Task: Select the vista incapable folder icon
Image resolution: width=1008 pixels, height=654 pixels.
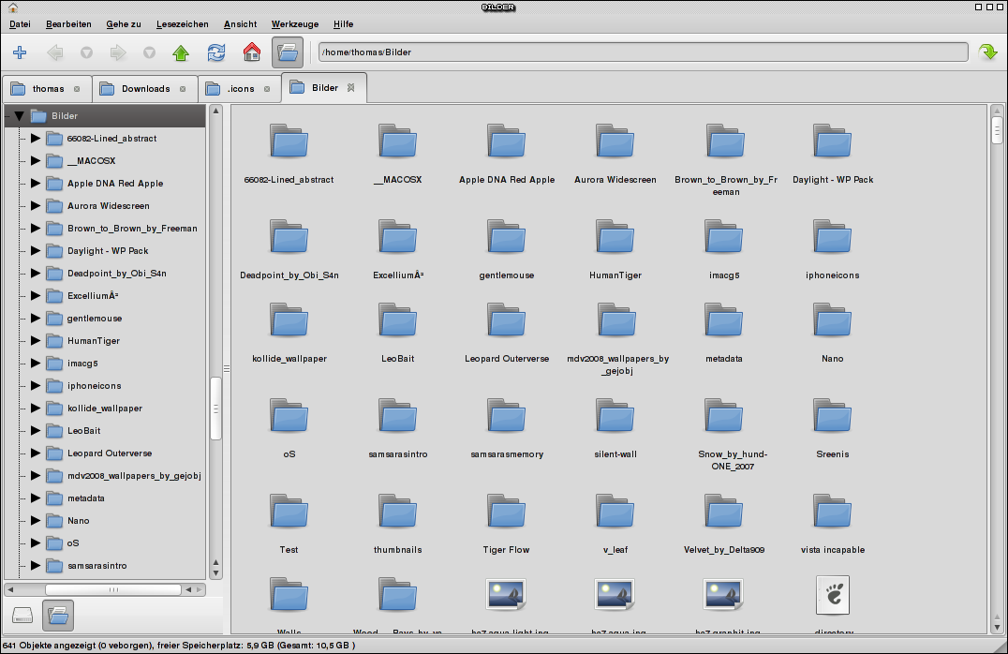Action: (x=832, y=512)
